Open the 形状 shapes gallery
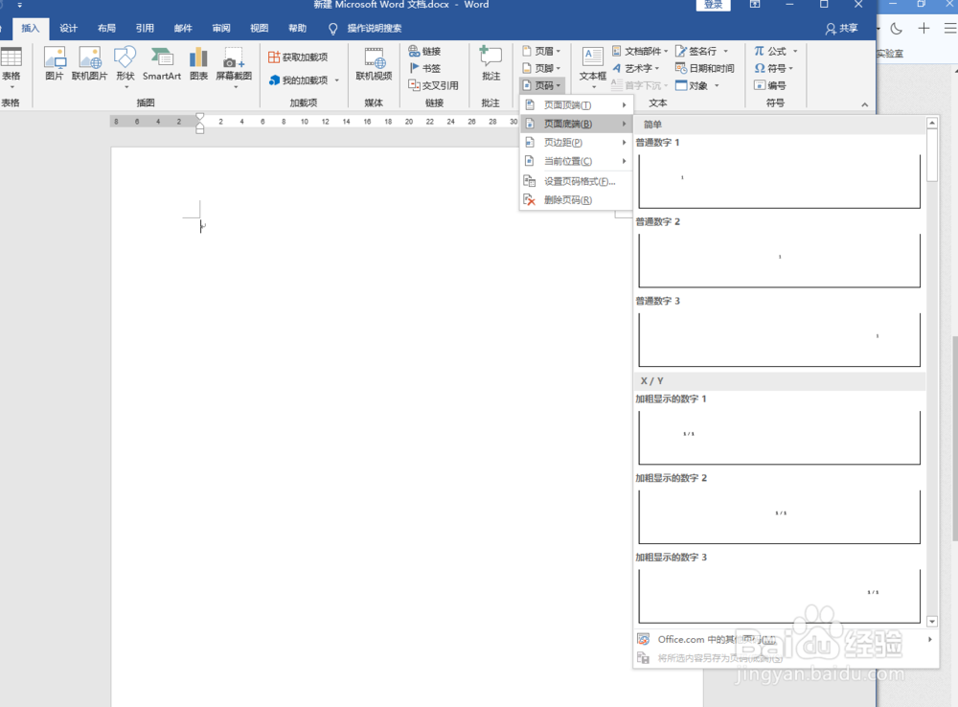958x707 pixels. (125, 66)
